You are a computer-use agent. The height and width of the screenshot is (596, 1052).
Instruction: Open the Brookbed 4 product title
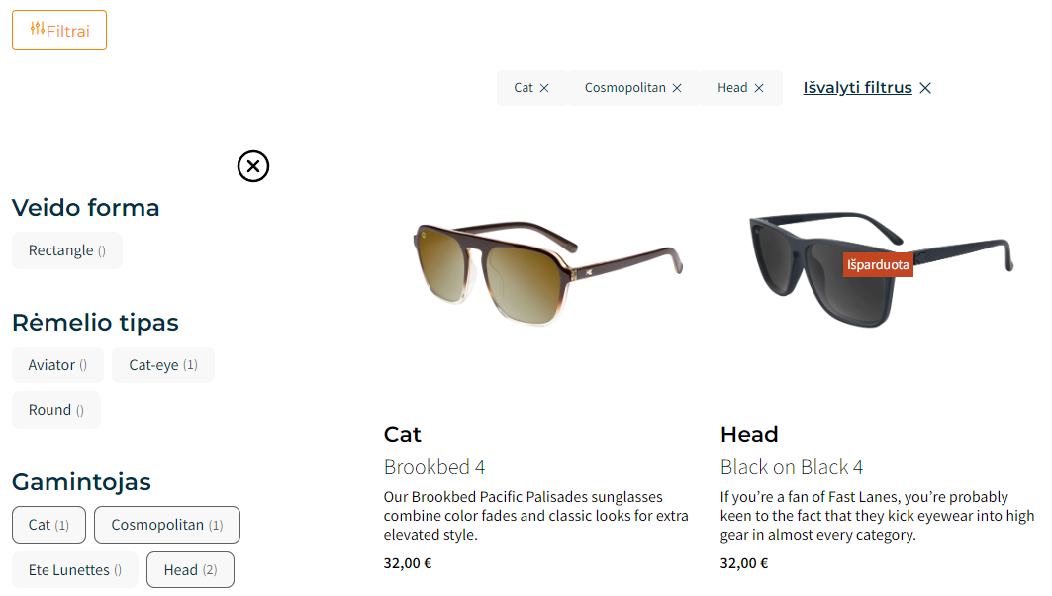(434, 467)
